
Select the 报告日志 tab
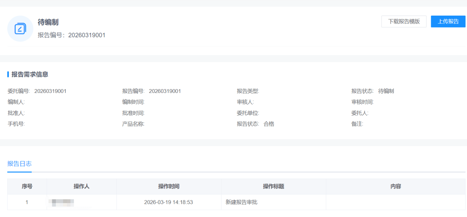(x=19, y=164)
